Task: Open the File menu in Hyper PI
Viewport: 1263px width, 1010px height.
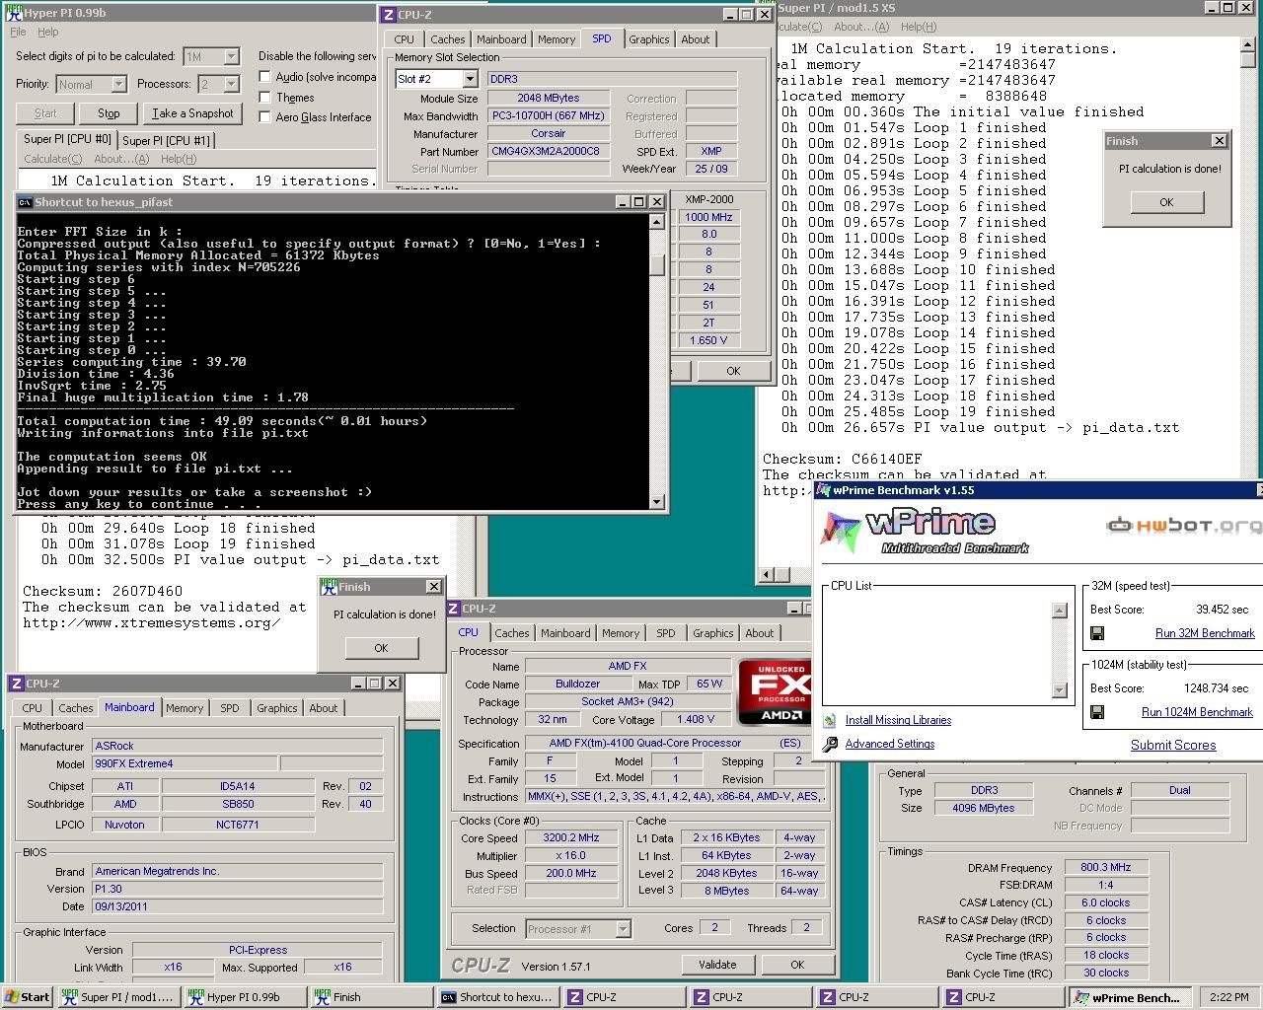Action: [x=19, y=32]
